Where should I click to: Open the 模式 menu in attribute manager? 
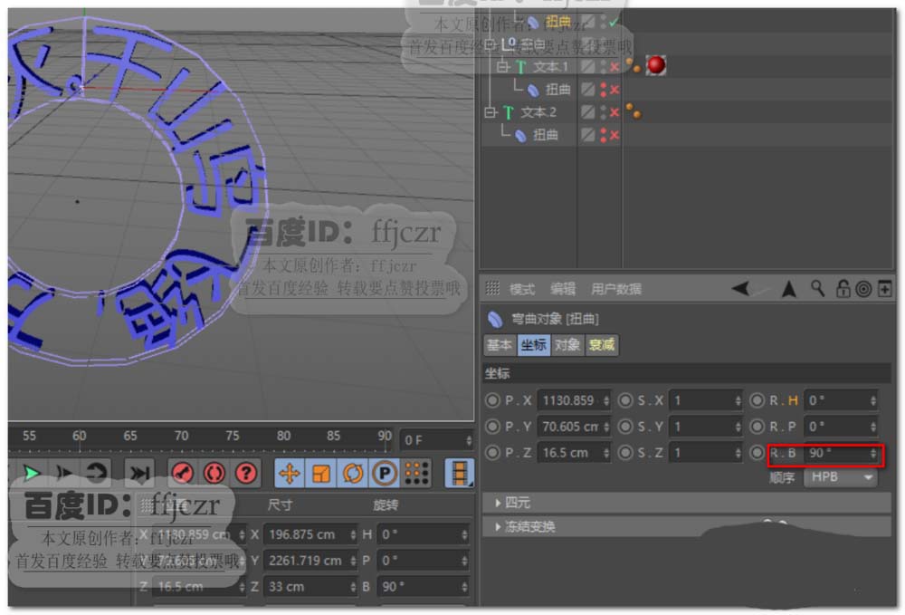click(x=522, y=289)
